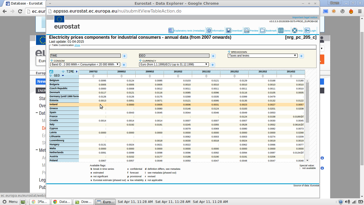The width and height of the screenshot is (364, 205).
Task: Click the Download floppy disk icon
Action: pyautogui.click(x=228, y=30)
